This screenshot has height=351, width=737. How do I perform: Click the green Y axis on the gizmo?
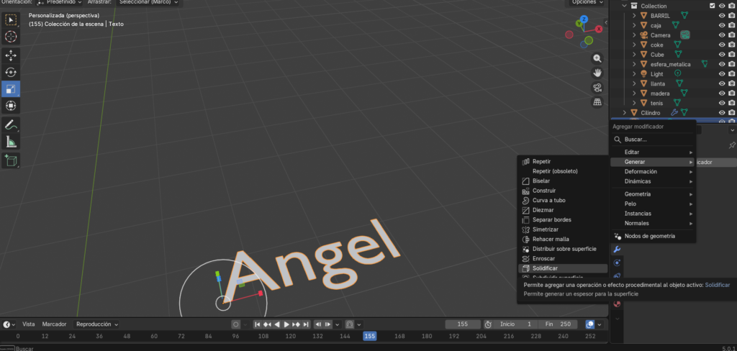(x=579, y=24)
